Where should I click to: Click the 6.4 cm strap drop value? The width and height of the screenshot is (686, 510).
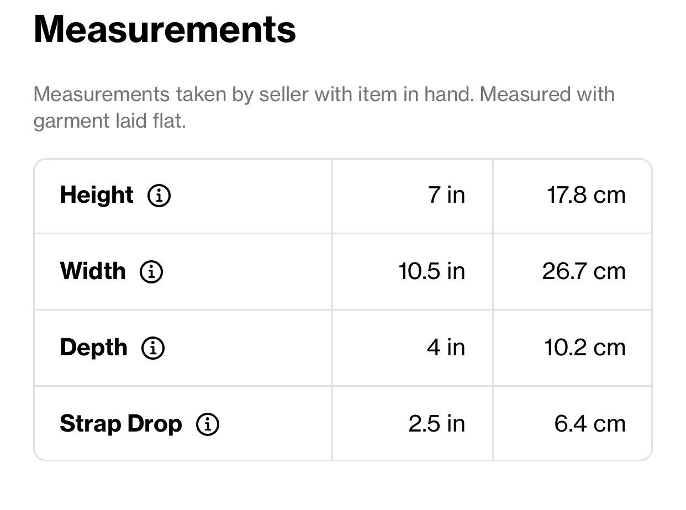click(x=590, y=424)
